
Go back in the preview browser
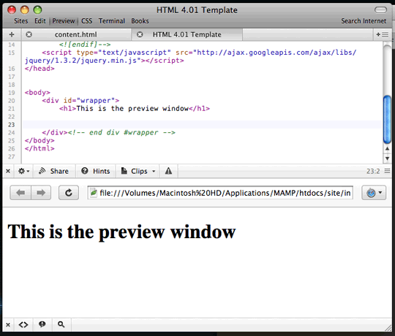pyautogui.click(x=20, y=193)
